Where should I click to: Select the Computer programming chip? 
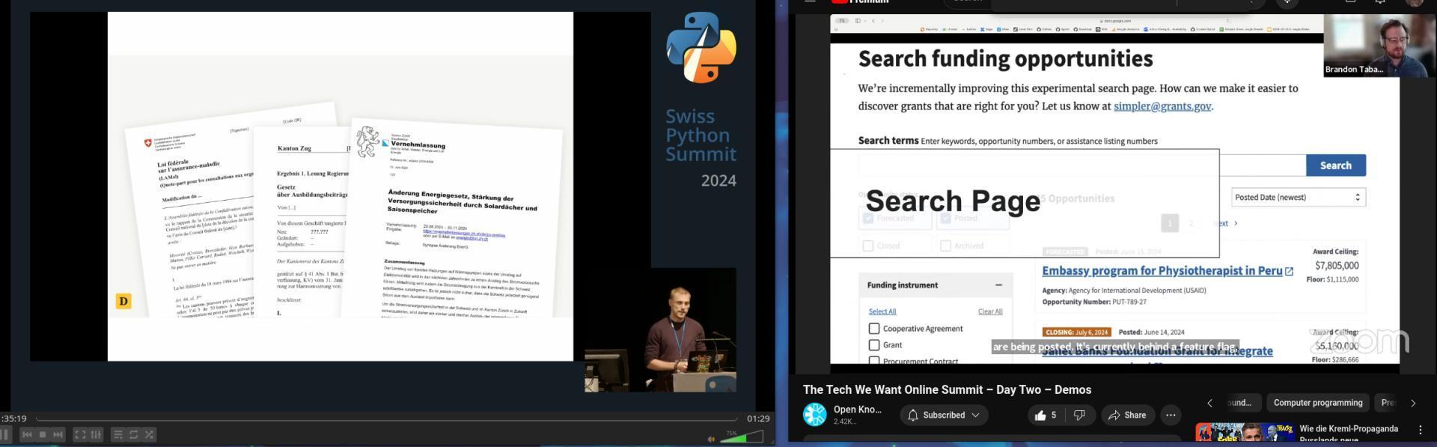coord(1317,403)
